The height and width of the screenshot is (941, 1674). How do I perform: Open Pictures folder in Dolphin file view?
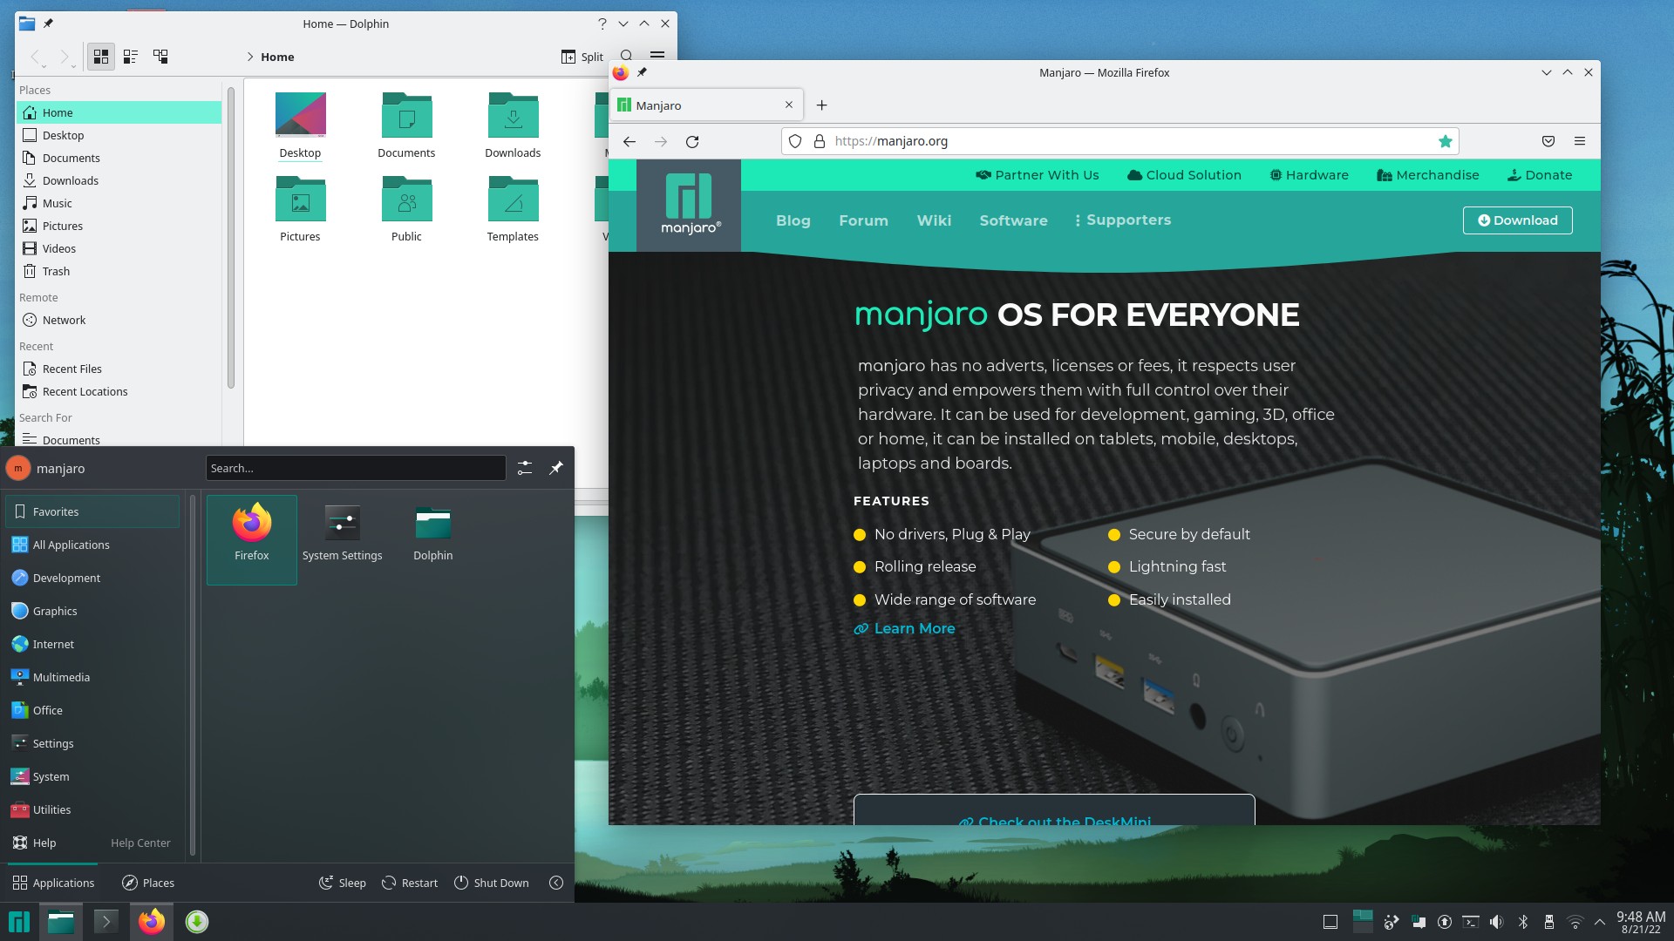pos(300,209)
